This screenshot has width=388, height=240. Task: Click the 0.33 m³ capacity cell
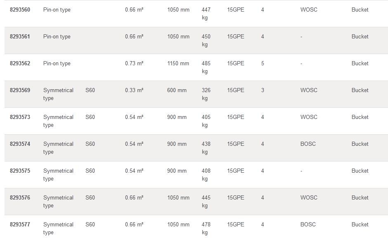134,90
